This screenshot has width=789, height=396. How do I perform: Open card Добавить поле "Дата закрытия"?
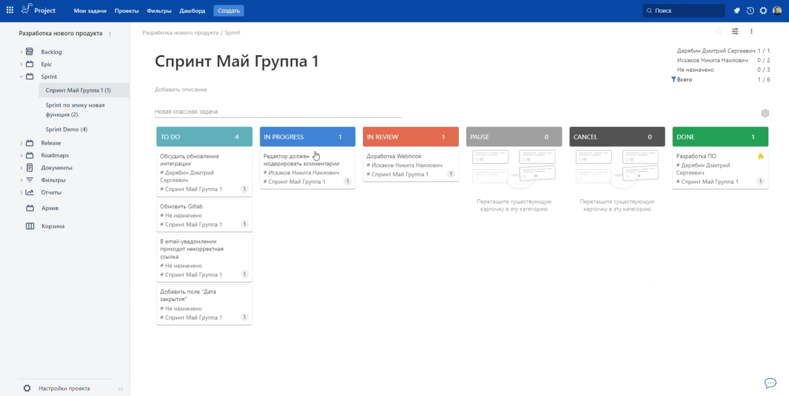coord(204,305)
